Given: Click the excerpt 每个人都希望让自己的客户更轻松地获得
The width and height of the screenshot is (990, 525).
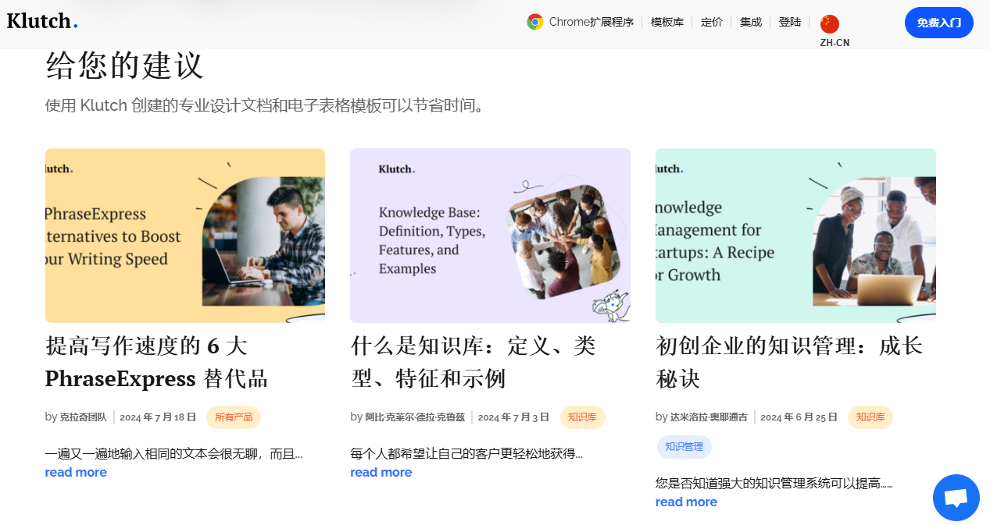Looking at the screenshot, I should (466, 454).
